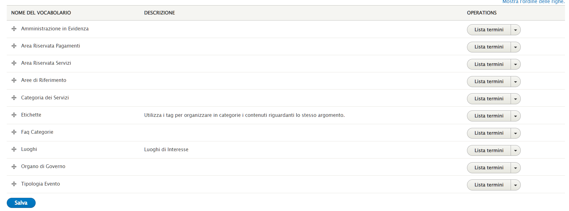569x211 pixels.
Task: Click the Tipologia Evento move handle
Action: coord(14,184)
